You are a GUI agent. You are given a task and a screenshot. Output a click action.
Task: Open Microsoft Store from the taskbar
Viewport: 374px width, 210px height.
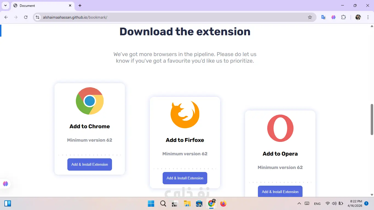[199, 204]
